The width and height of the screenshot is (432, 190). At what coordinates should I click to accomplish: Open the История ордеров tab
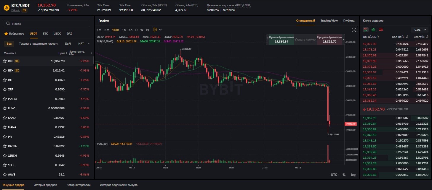(x=45, y=185)
